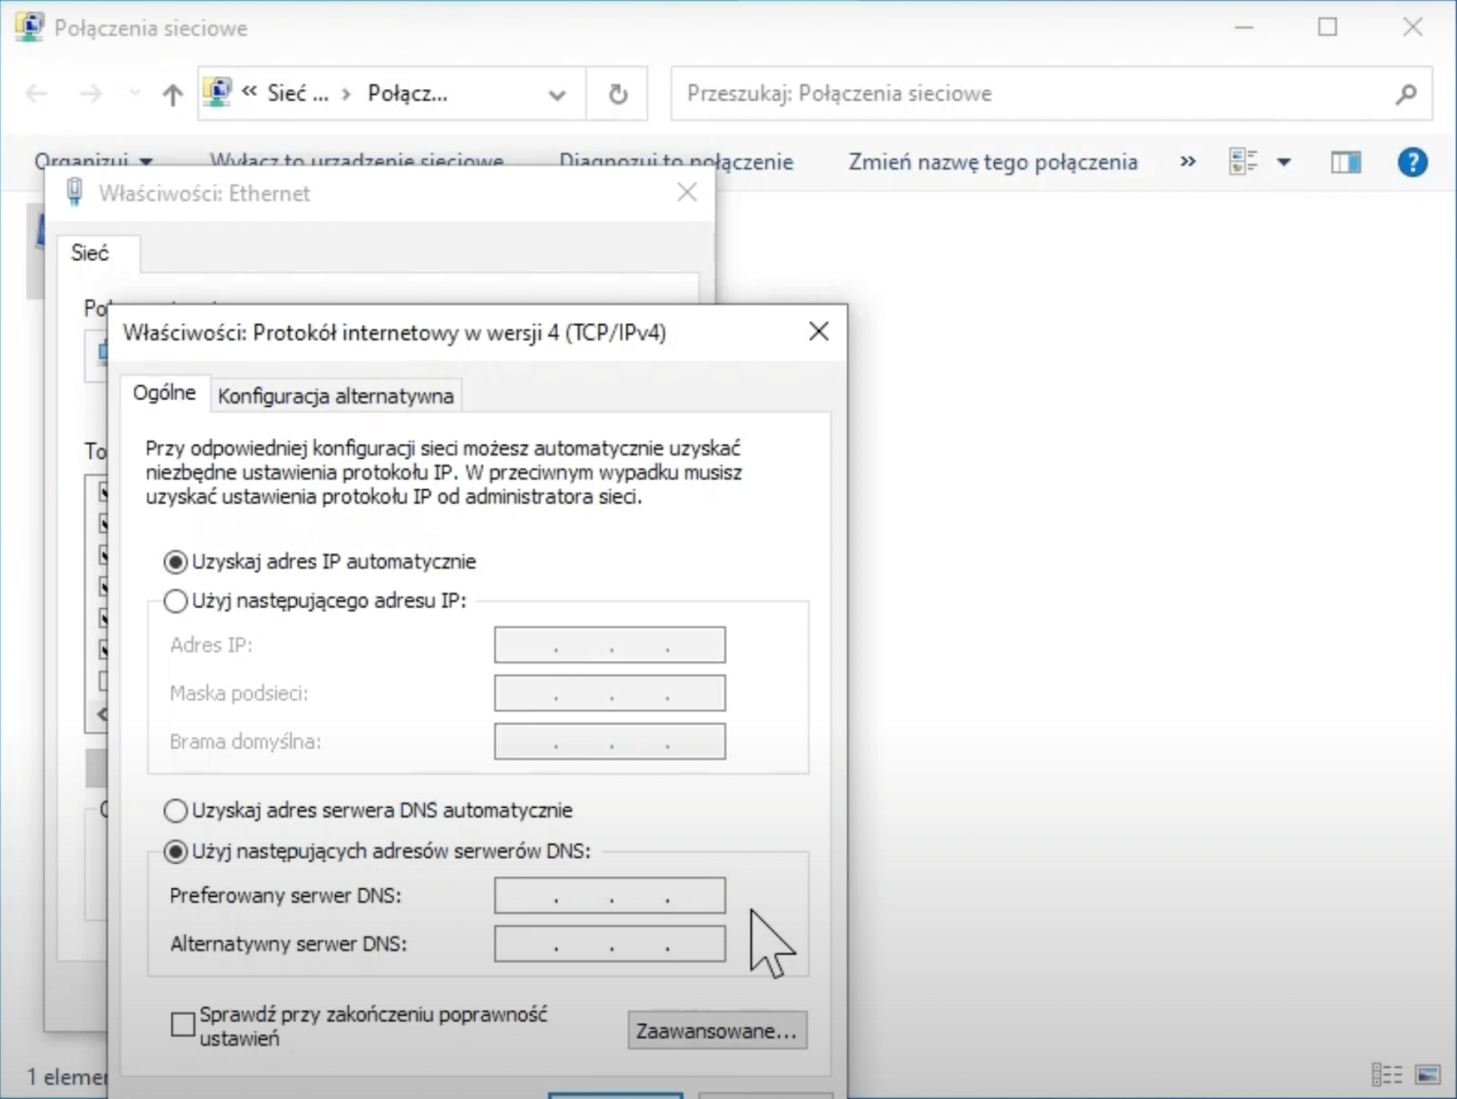
Task: Expand the change view layout dropdown arrow
Action: point(1285,161)
